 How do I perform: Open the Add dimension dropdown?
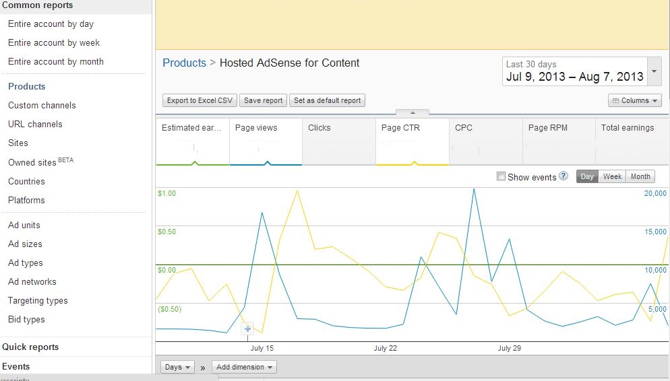(245, 368)
